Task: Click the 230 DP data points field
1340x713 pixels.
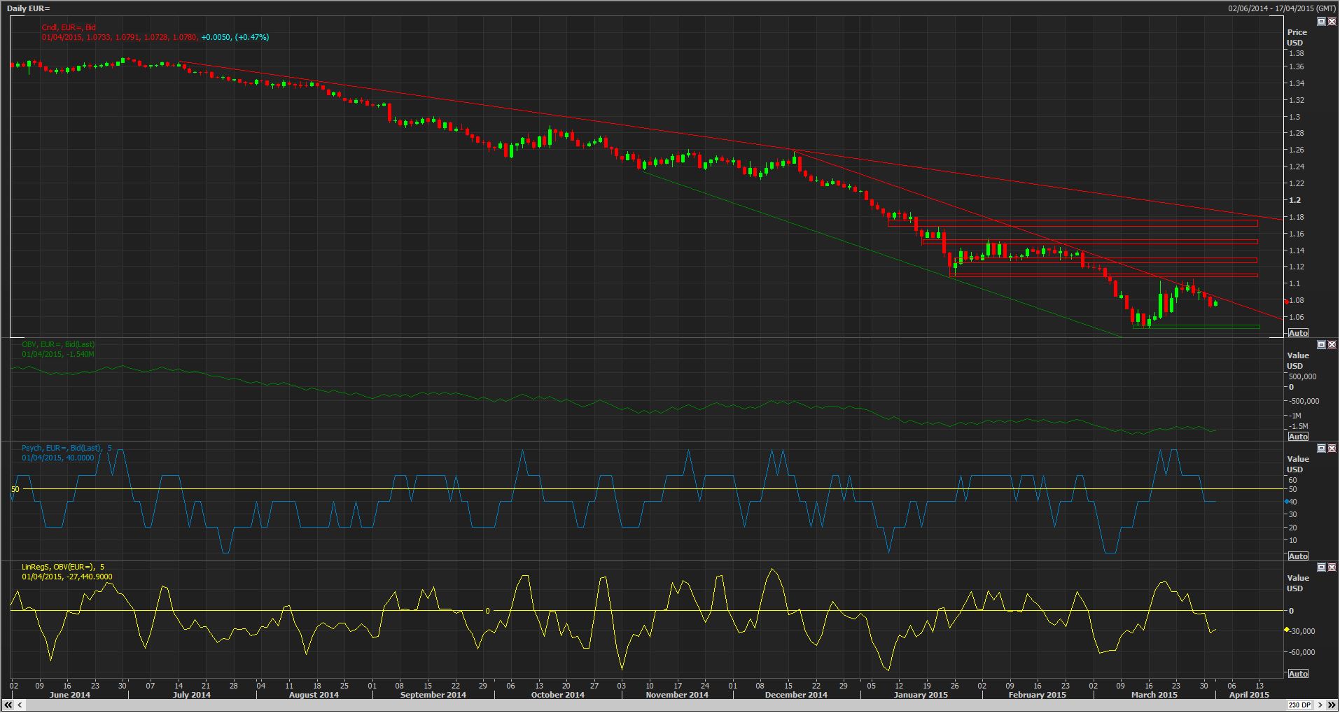Action: point(1299,705)
